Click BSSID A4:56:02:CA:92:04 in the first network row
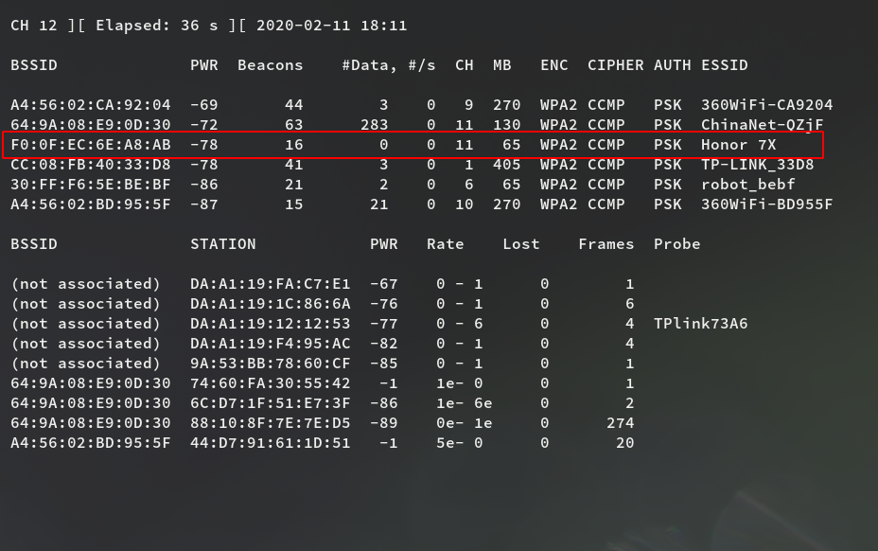This screenshot has height=551, width=878. [x=91, y=105]
